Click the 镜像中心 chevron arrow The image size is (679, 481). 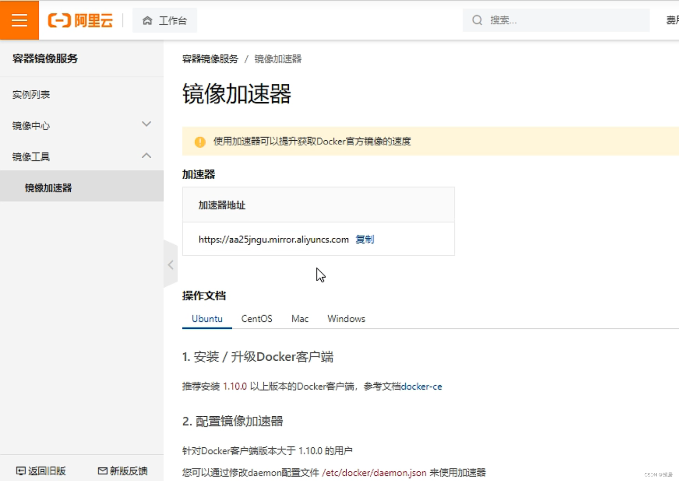[x=146, y=124]
